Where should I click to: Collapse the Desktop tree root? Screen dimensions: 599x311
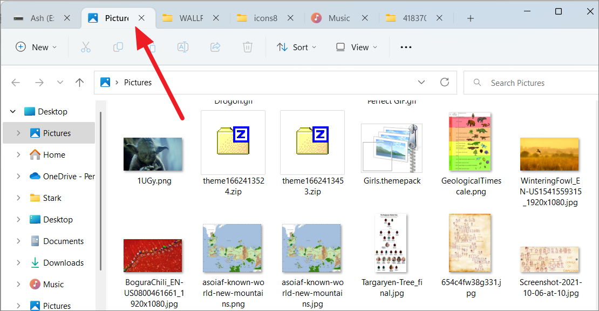point(12,112)
